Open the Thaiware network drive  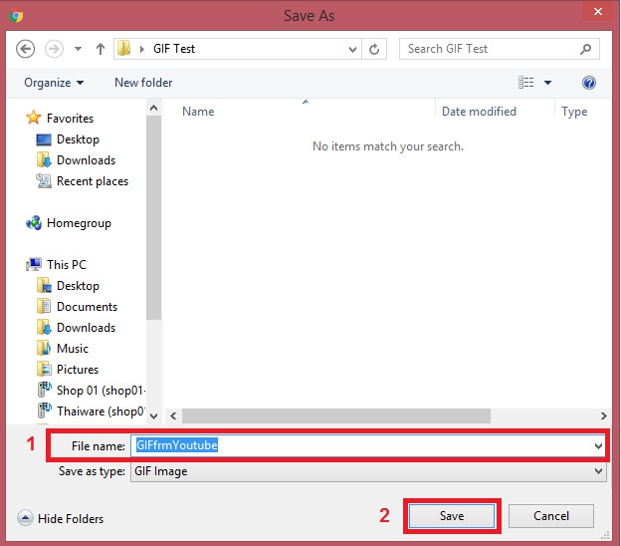[101, 411]
